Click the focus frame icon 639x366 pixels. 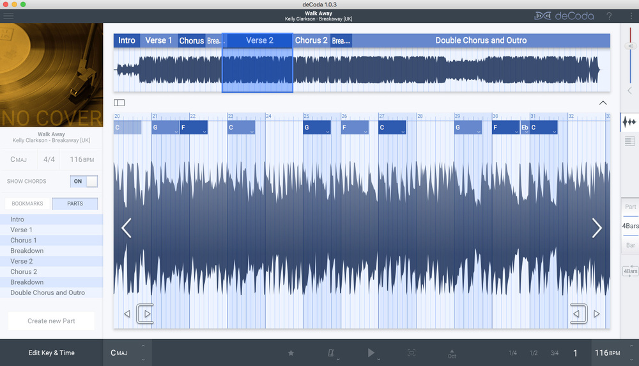pos(412,353)
